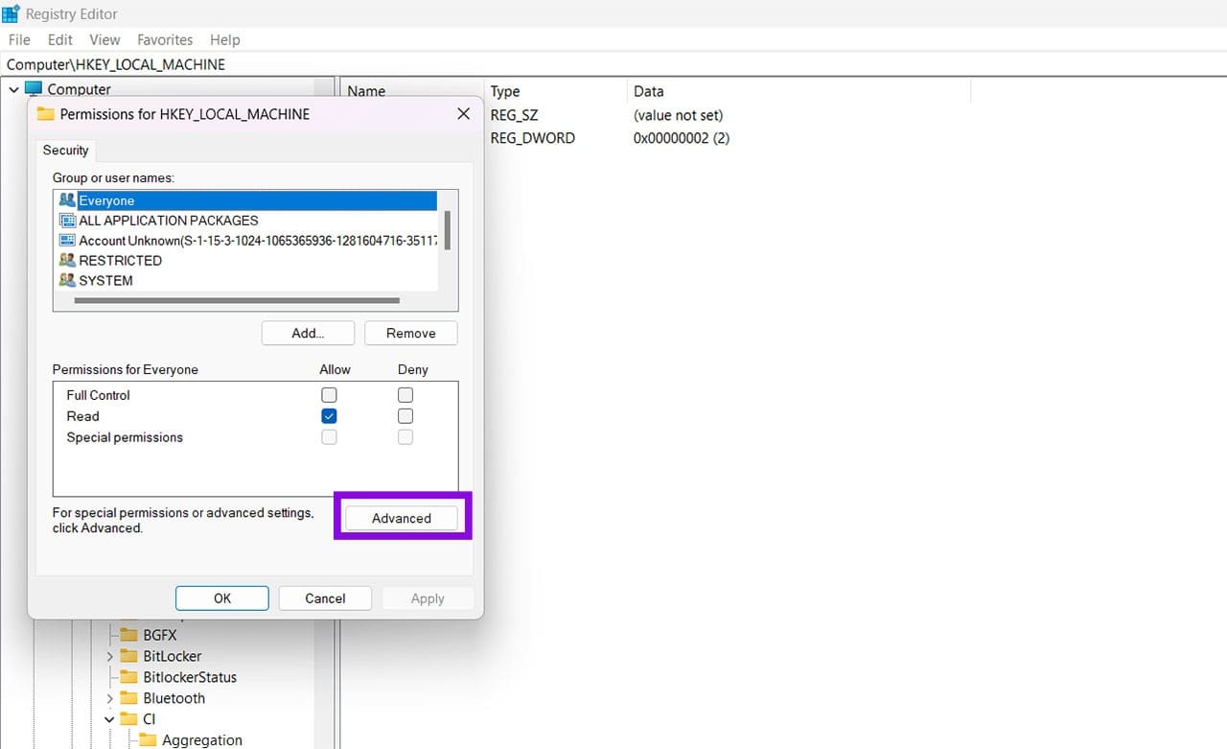Click the registry path address bar
1227x749 pixels.
pos(613,64)
